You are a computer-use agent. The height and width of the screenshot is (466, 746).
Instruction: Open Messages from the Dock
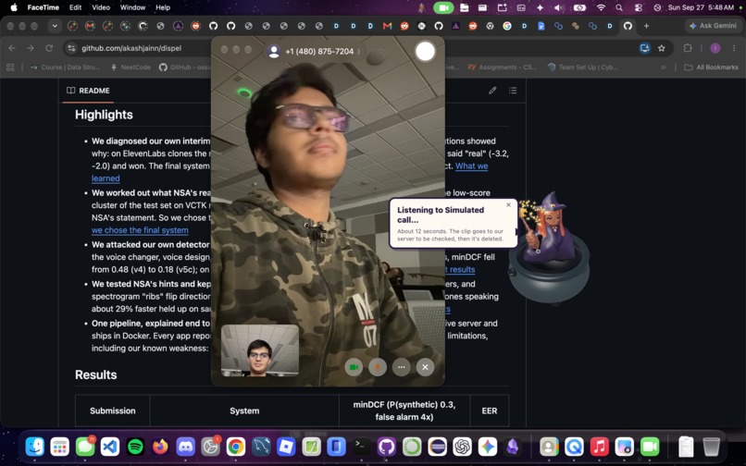[x=85, y=447]
